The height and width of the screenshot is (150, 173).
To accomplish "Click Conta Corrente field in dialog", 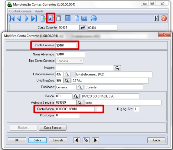I will pos(66,45).
